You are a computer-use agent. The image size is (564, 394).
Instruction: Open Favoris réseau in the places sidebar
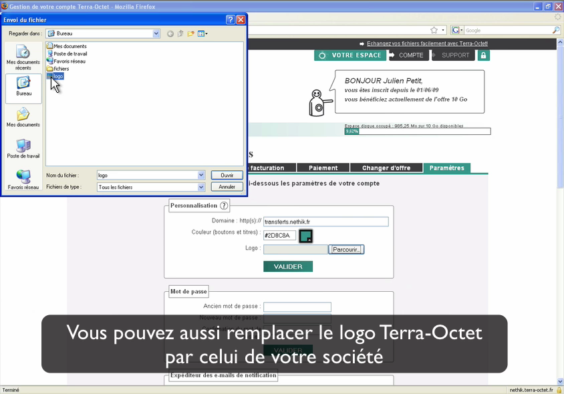point(23,180)
